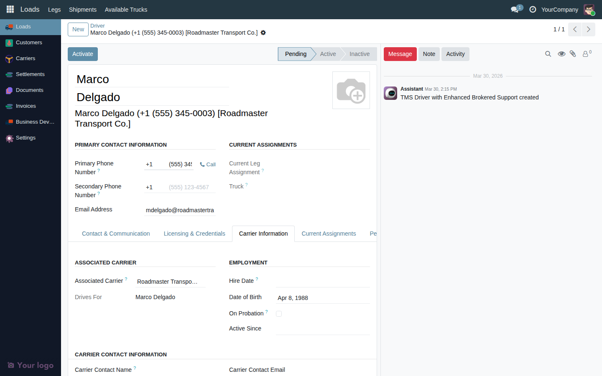Click secondary phone country code +1 field
The height and width of the screenshot is (376, 602).
(154, 187)
